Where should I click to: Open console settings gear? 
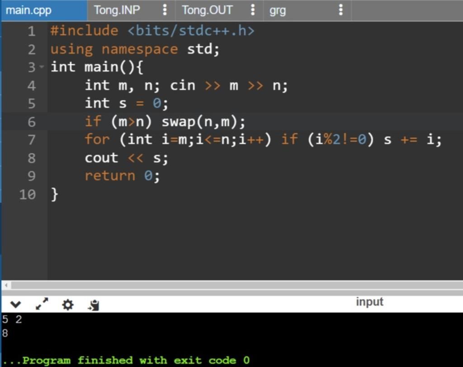pos(68,305)
